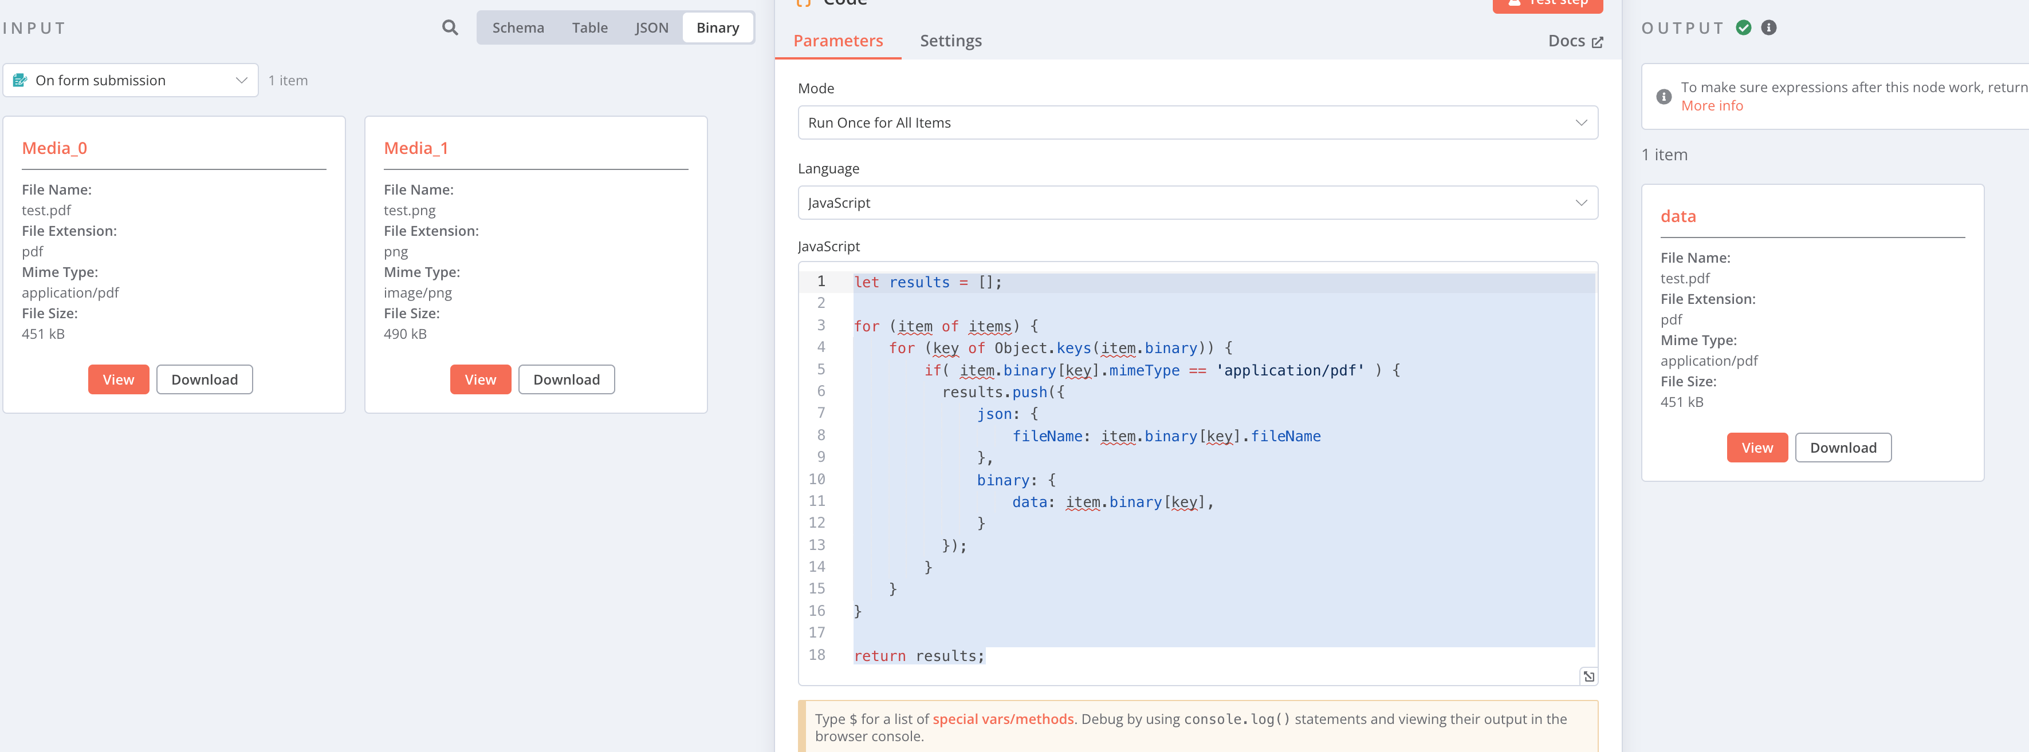Click the info icon next to OUTPUT heading
Image resolution: width=2029 pixels, height=752 pixels.
point(1769,27)
